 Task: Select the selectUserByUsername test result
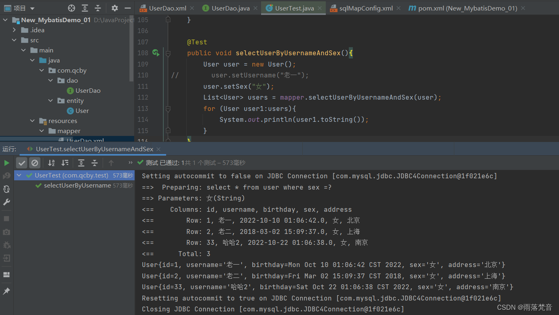pos(77,186)
